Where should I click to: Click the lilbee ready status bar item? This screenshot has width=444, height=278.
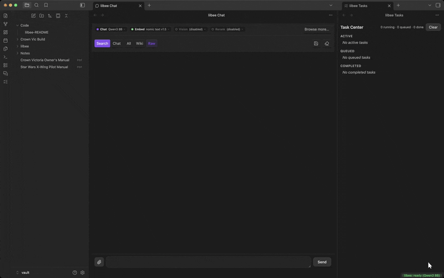click(x=422, y=275)
